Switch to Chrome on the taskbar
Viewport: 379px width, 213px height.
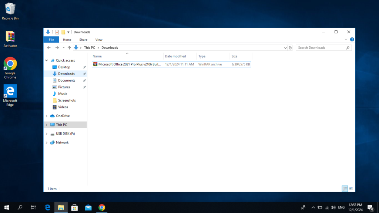pos(102,207)
